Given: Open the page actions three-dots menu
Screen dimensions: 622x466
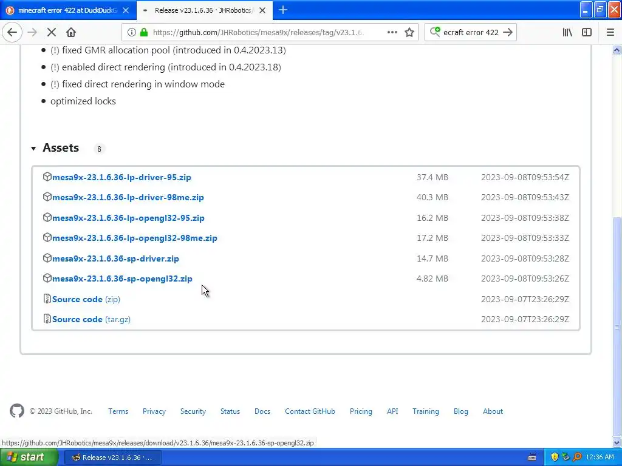Looking at the screenshot, I should pos(392,33).
